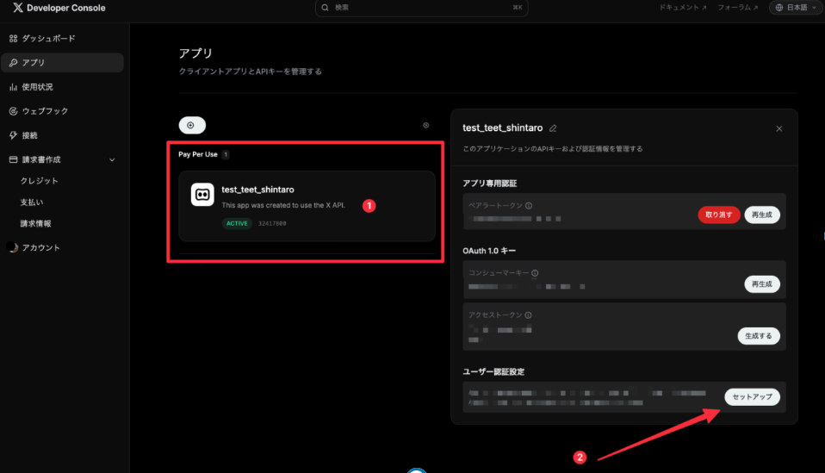The image size is (825, 473).
Task: Click the info icon beside アクセストークン
Action: tap(528, 315)
